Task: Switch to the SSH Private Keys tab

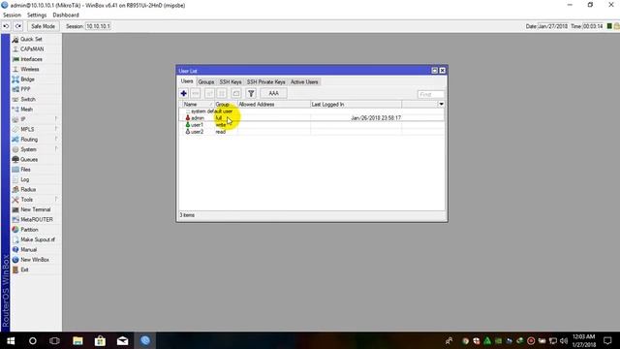Action: [265, 81]
